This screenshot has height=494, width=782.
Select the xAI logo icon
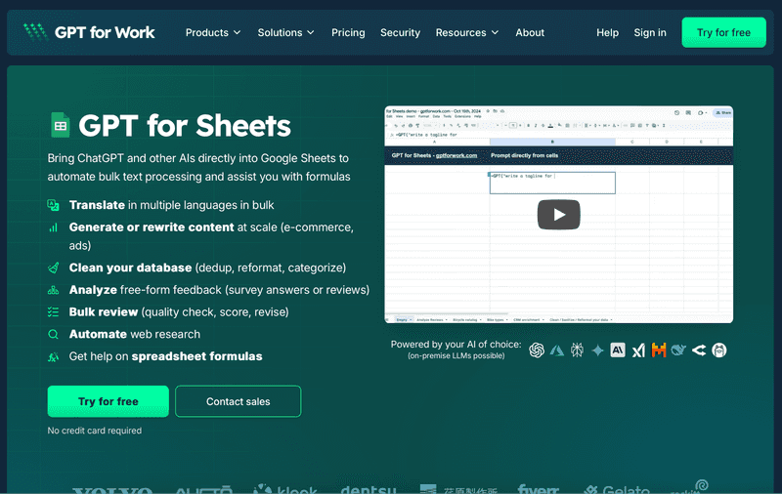638,350
